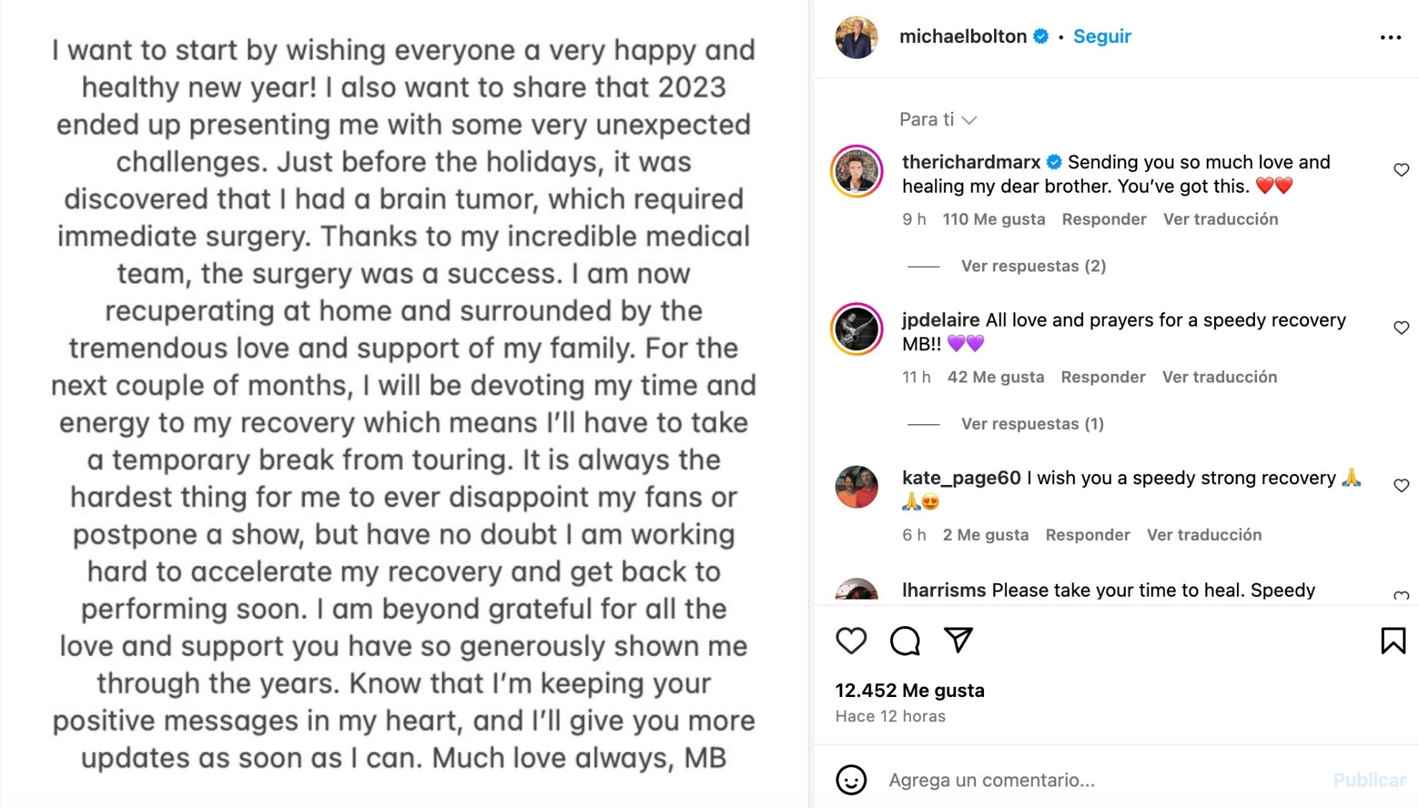Image resolution: width=1419 pixels, height=808 pixels.
Task: Open the emoji picker smiley icon
Action: [x=851, y=780]
